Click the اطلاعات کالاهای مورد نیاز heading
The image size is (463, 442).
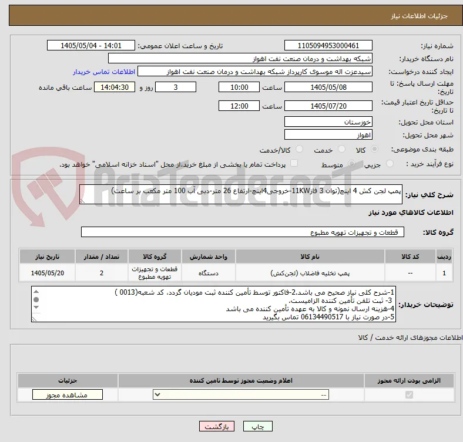pos(411,212)
